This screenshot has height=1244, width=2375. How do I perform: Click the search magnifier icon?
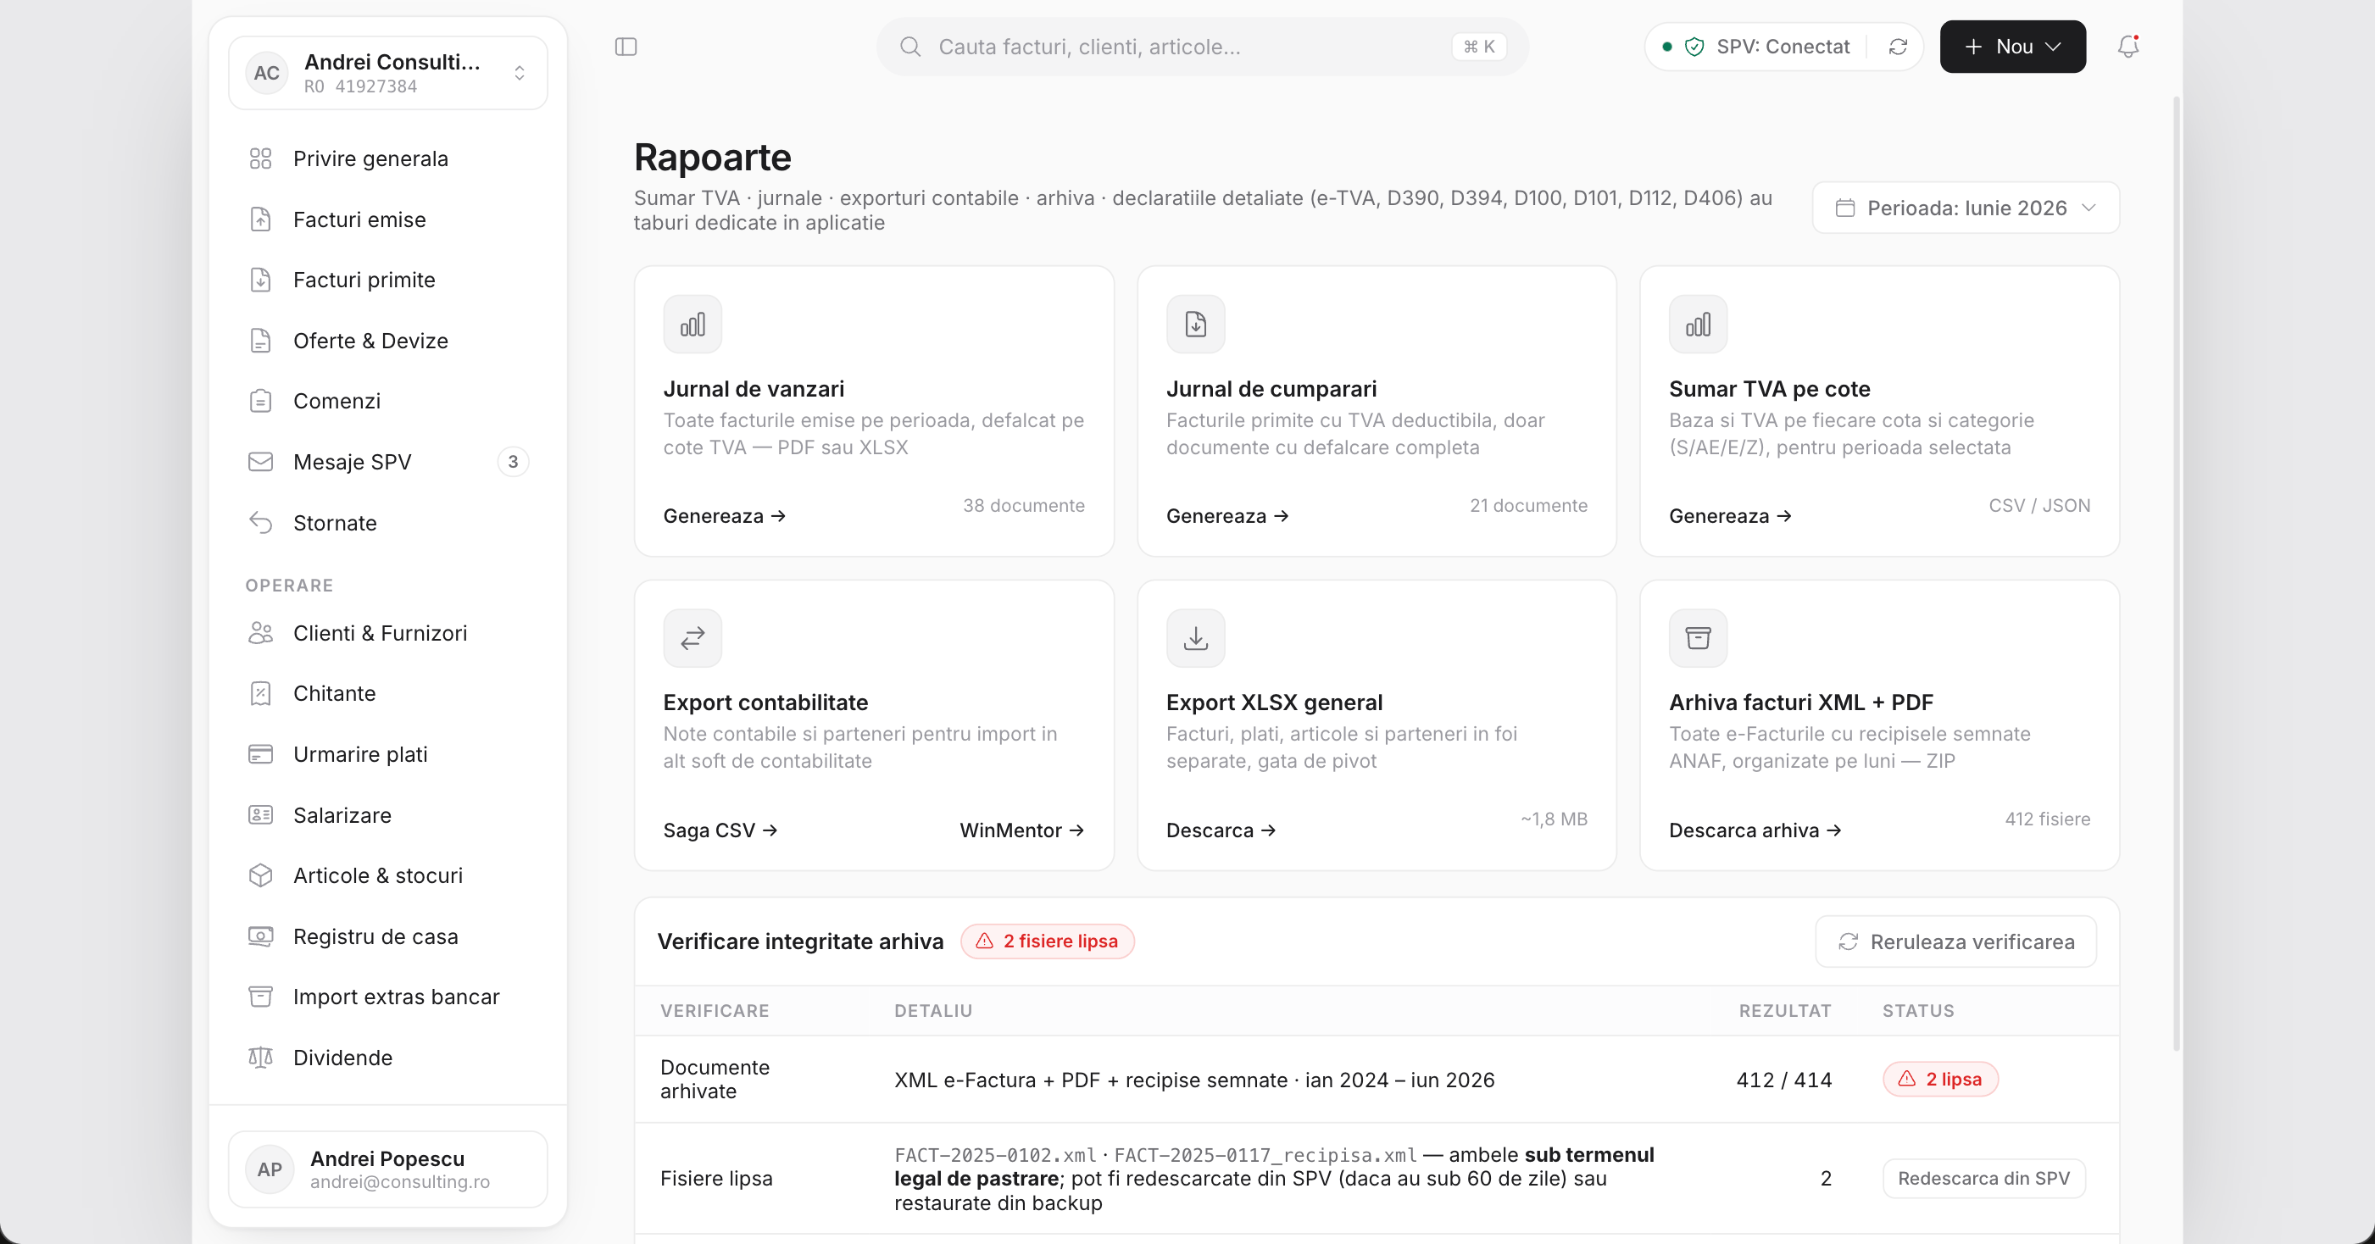click(910, 47)
